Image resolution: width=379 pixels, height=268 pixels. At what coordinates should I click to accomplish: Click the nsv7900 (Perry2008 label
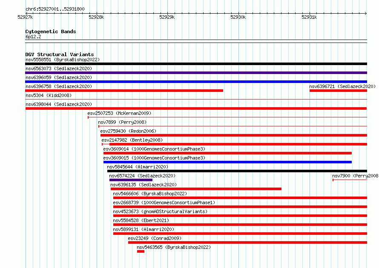click(x=355, y=176)
